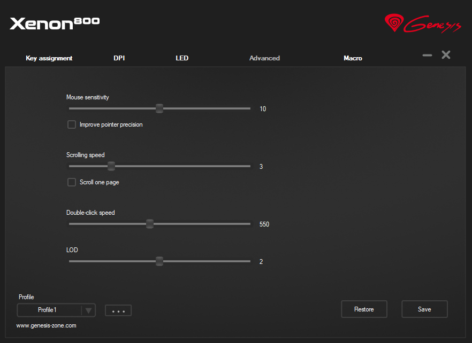Click the Xenon 800 product logo

[55, 23]
